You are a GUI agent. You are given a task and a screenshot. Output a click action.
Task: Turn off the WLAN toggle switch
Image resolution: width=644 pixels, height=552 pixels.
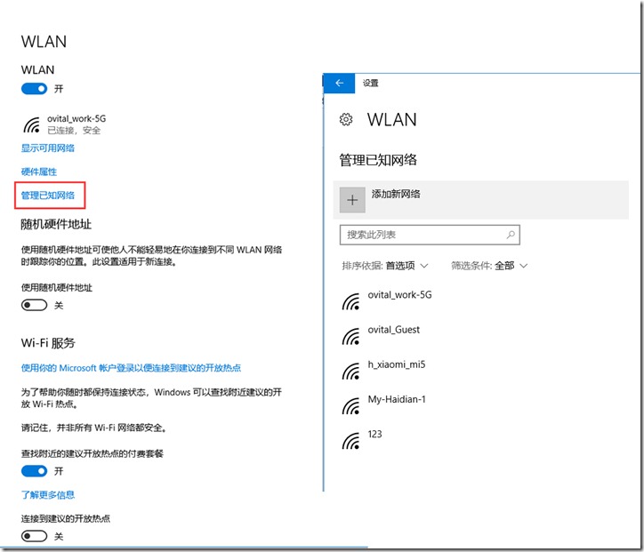34,90
